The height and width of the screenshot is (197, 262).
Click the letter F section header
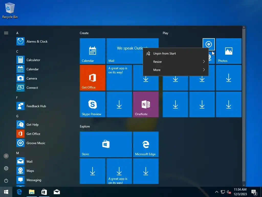[x=17, y=97]
